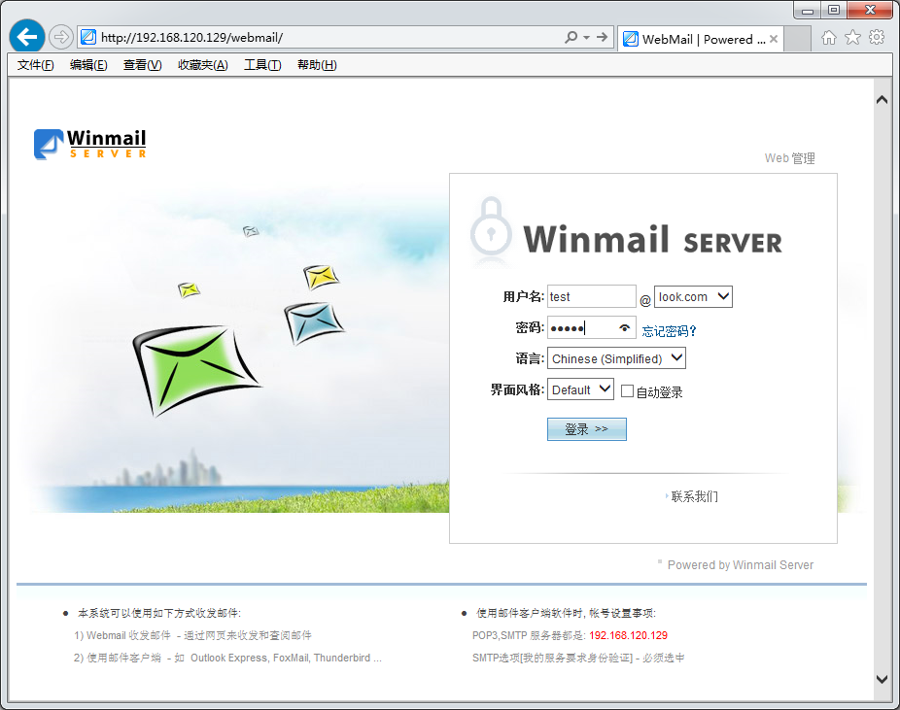Open the address bar autocomplete dropdown arrow
This screenshot has height=710, width=900.
click(x=587, y=37)
